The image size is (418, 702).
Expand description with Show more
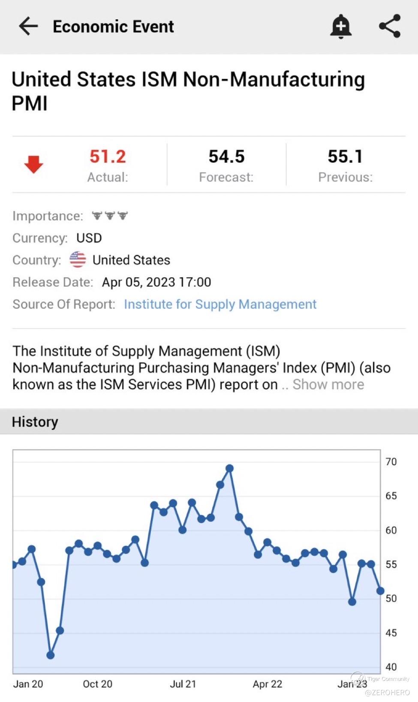(328, 384)
